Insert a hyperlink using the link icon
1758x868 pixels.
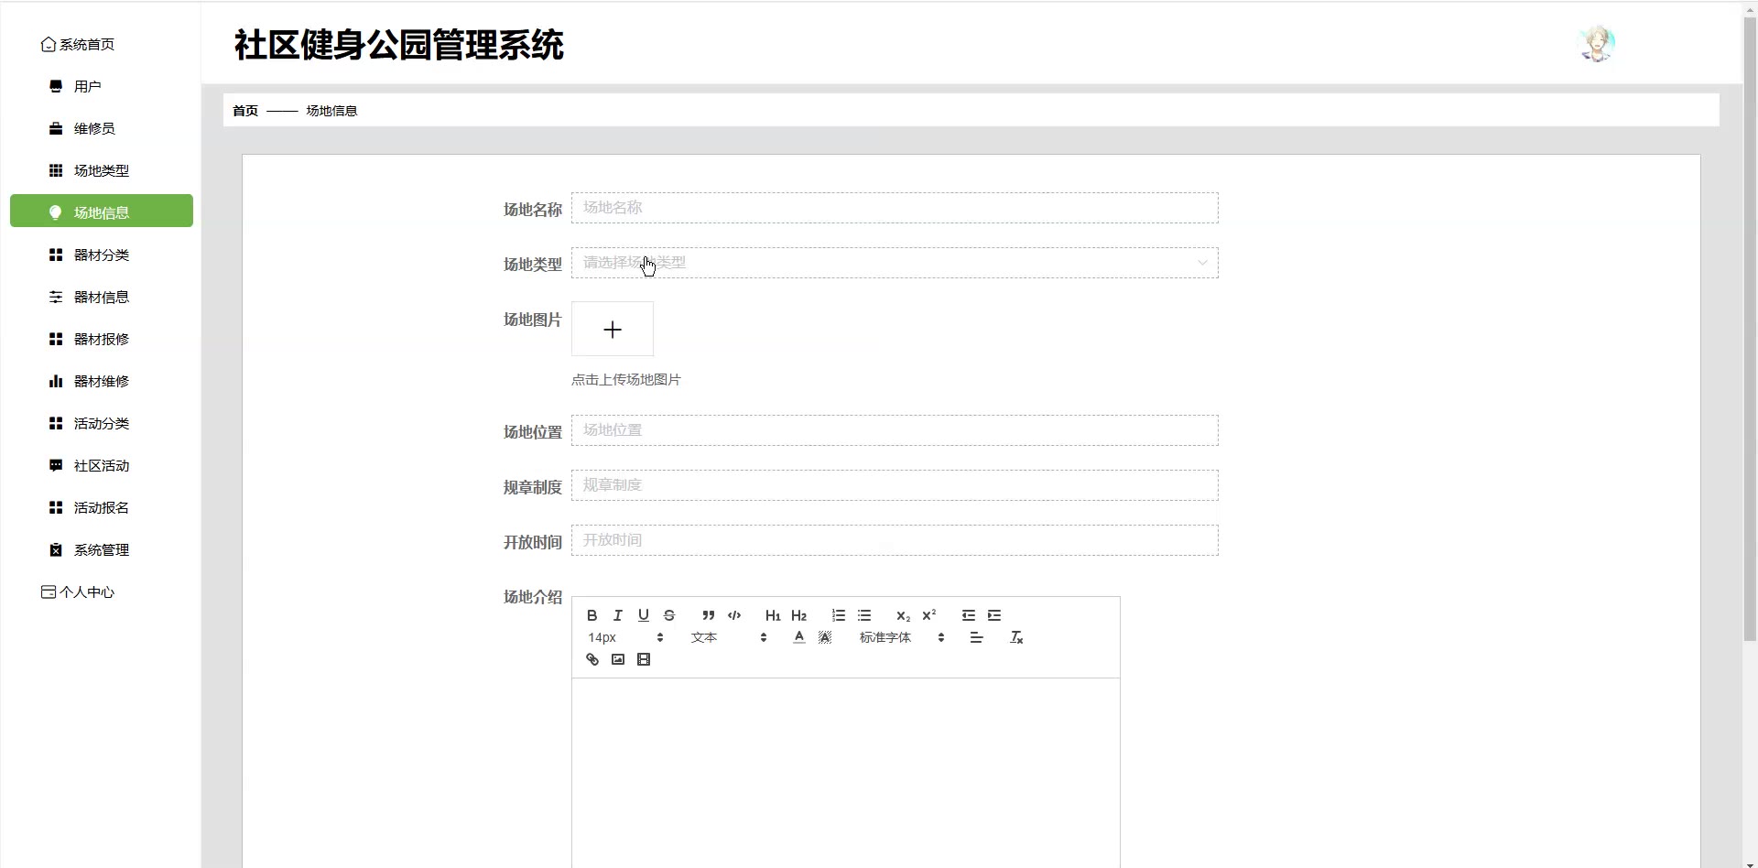pos(592,659)
